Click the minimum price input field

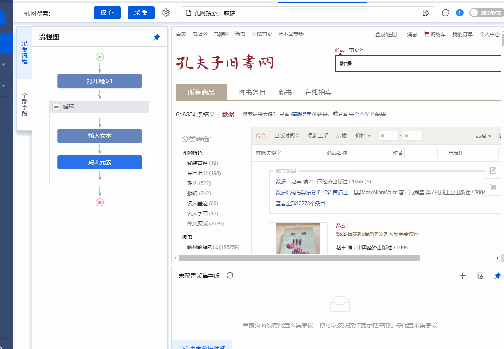[x=388, y=136]
